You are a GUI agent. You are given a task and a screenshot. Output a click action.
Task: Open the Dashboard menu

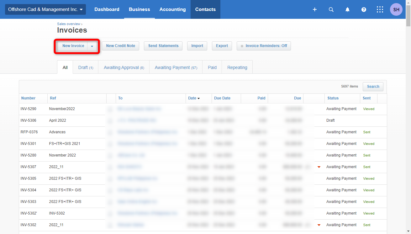[x=107, y=9]
